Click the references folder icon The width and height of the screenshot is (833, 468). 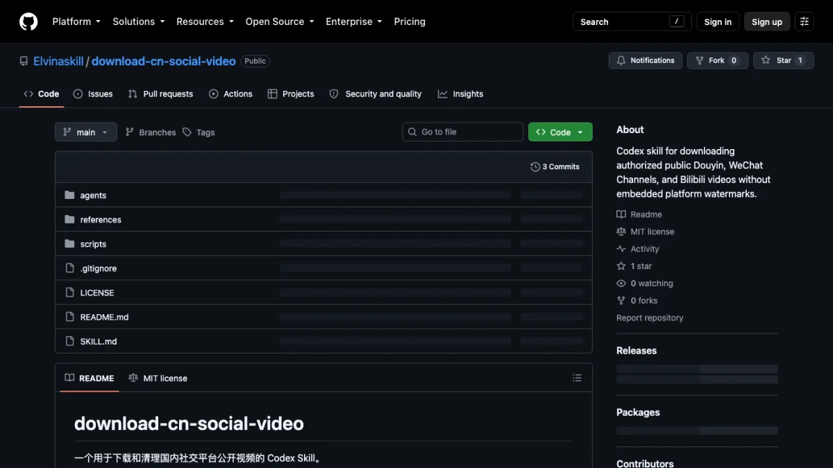point(69,219)
